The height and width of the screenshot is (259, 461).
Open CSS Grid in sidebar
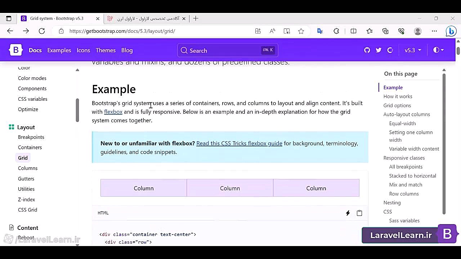pyautogui.click(x=27, y=210)
